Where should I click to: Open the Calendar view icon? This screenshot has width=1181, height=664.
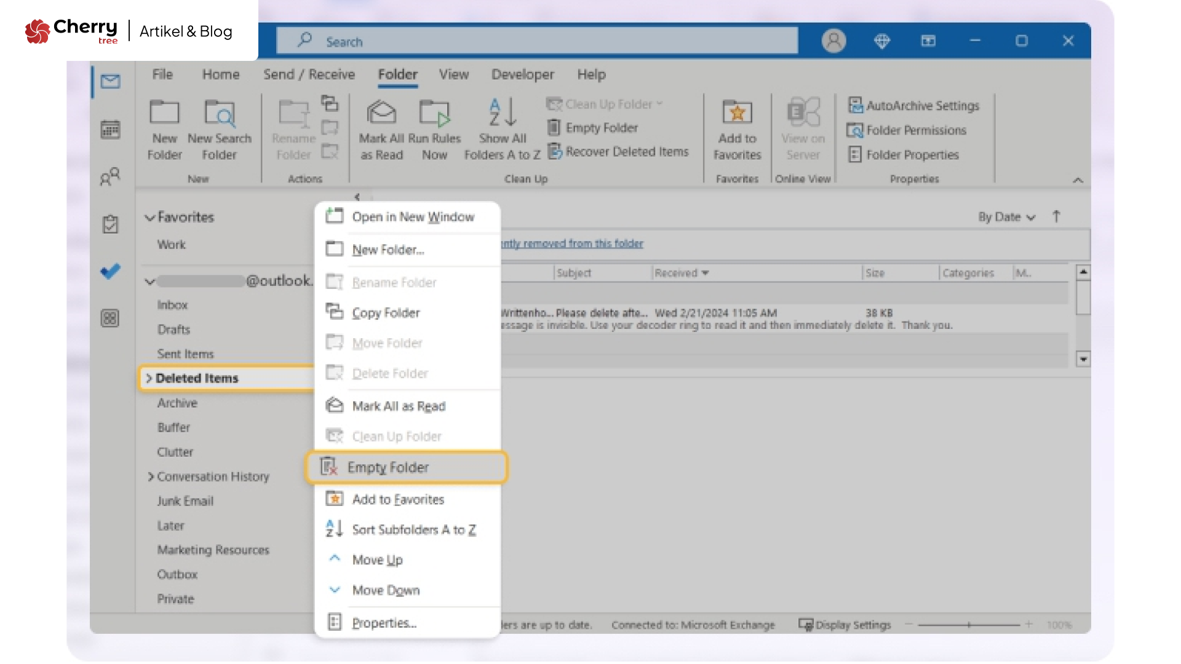111,129
